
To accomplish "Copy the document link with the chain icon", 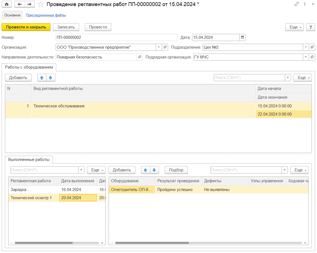I will coord(297,4).
